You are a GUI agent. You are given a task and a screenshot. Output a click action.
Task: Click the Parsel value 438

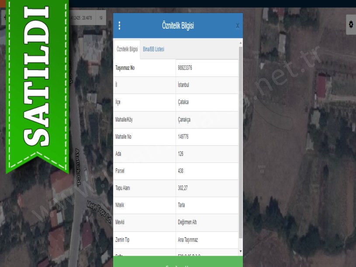181,171
